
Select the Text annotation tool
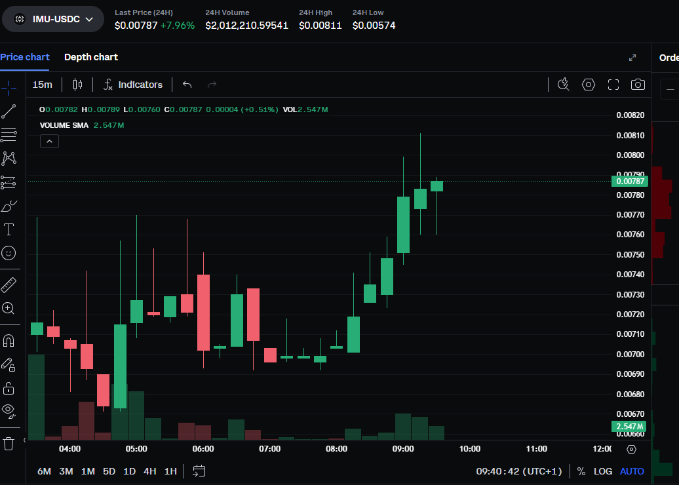pyautogui.click(x=9, y=229)
